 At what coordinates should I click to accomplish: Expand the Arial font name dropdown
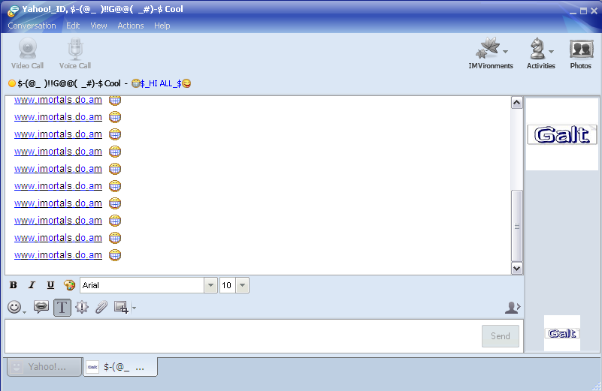(x=210, y=285)
